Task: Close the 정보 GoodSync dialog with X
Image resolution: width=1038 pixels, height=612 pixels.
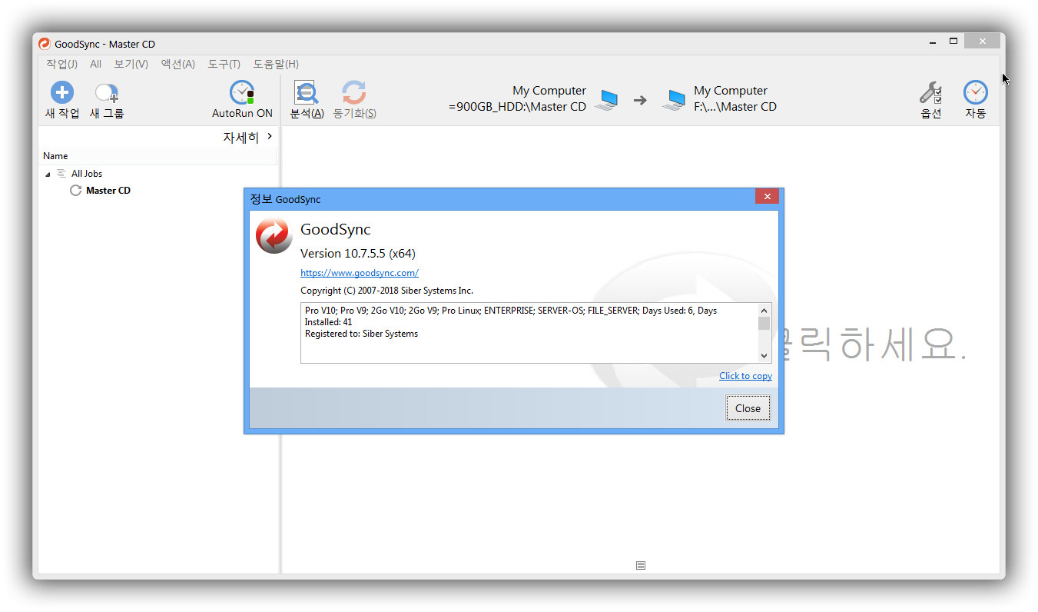Action: click(767, 197)
